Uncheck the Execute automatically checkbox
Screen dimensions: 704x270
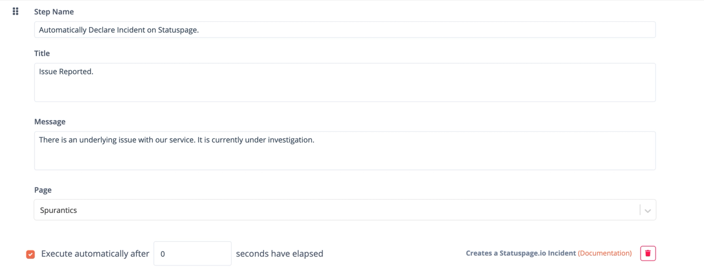(30, 254)
